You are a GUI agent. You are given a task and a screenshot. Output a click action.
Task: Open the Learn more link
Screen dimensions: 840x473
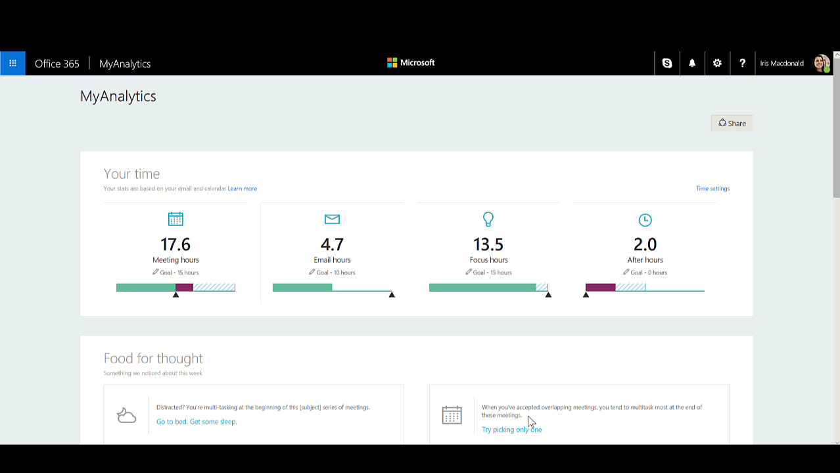click(242, 189)
